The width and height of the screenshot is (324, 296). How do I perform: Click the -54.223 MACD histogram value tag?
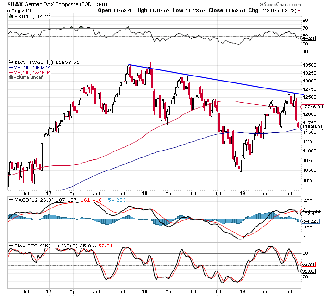[311, 222]
